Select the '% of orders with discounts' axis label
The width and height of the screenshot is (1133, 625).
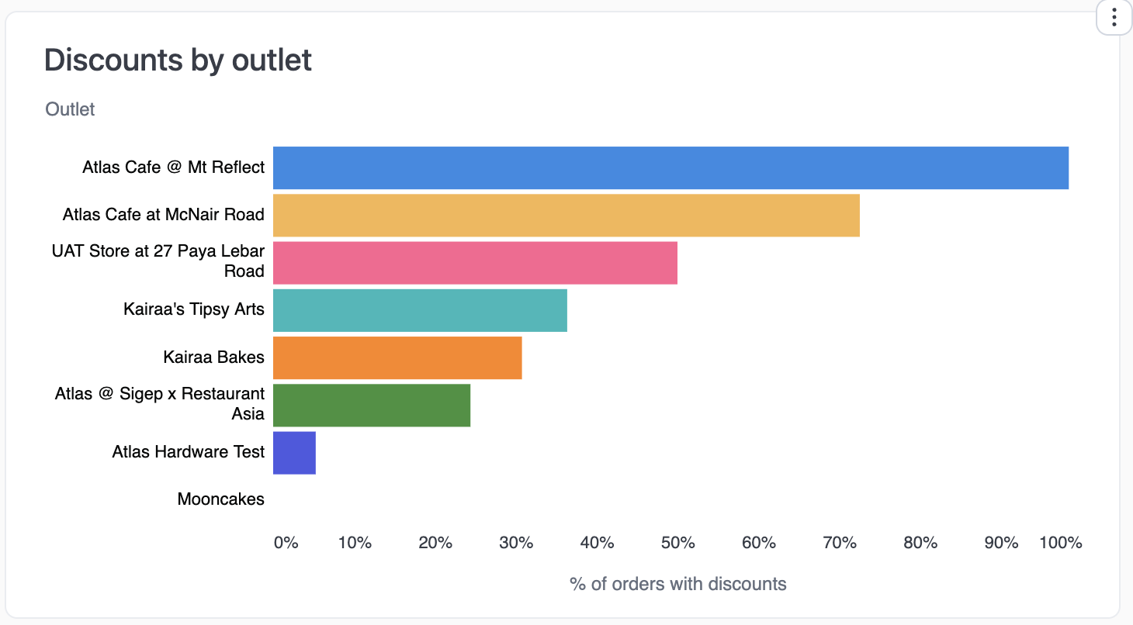(x=677, y=584)
